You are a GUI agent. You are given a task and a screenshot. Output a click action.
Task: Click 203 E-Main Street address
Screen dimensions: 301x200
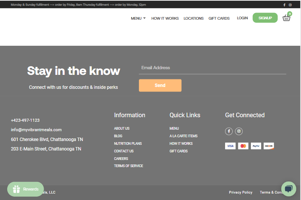point(46,149)
